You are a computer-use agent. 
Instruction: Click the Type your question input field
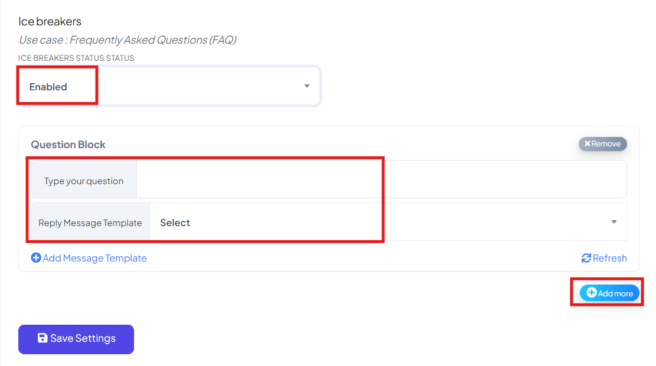pyautogui.click(x=381, y=179)
